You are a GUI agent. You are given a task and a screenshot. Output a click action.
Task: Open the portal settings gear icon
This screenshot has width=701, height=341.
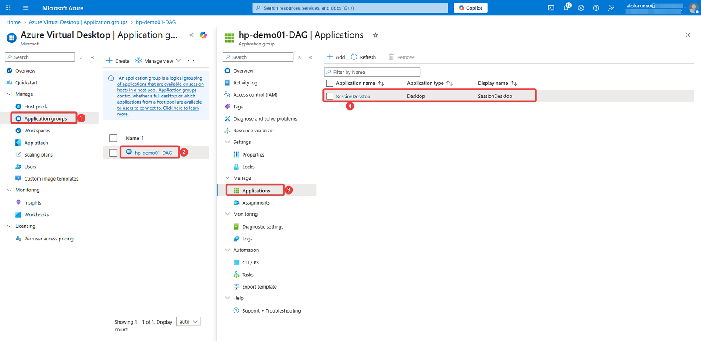[x=581, y=8]
